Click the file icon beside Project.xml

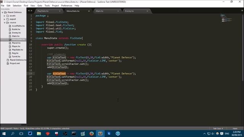point(8,64)
